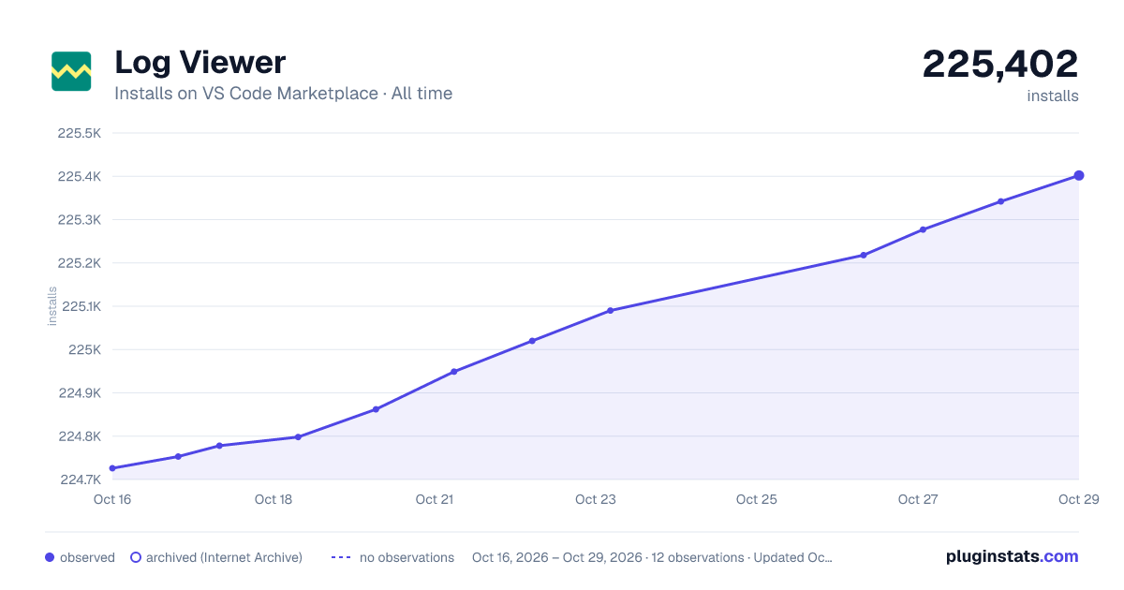The height and width of the screenshot is (590, 1124).
Task: Click the 'Installs on VS Code Marketplace · All time' subtitle
Action: click(x=283, y=94)
